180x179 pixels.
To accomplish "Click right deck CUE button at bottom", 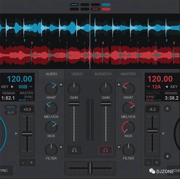I will [174, 170].
